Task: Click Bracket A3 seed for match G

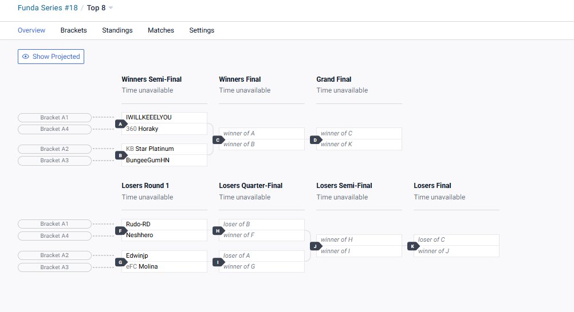Action: [54, 267]
